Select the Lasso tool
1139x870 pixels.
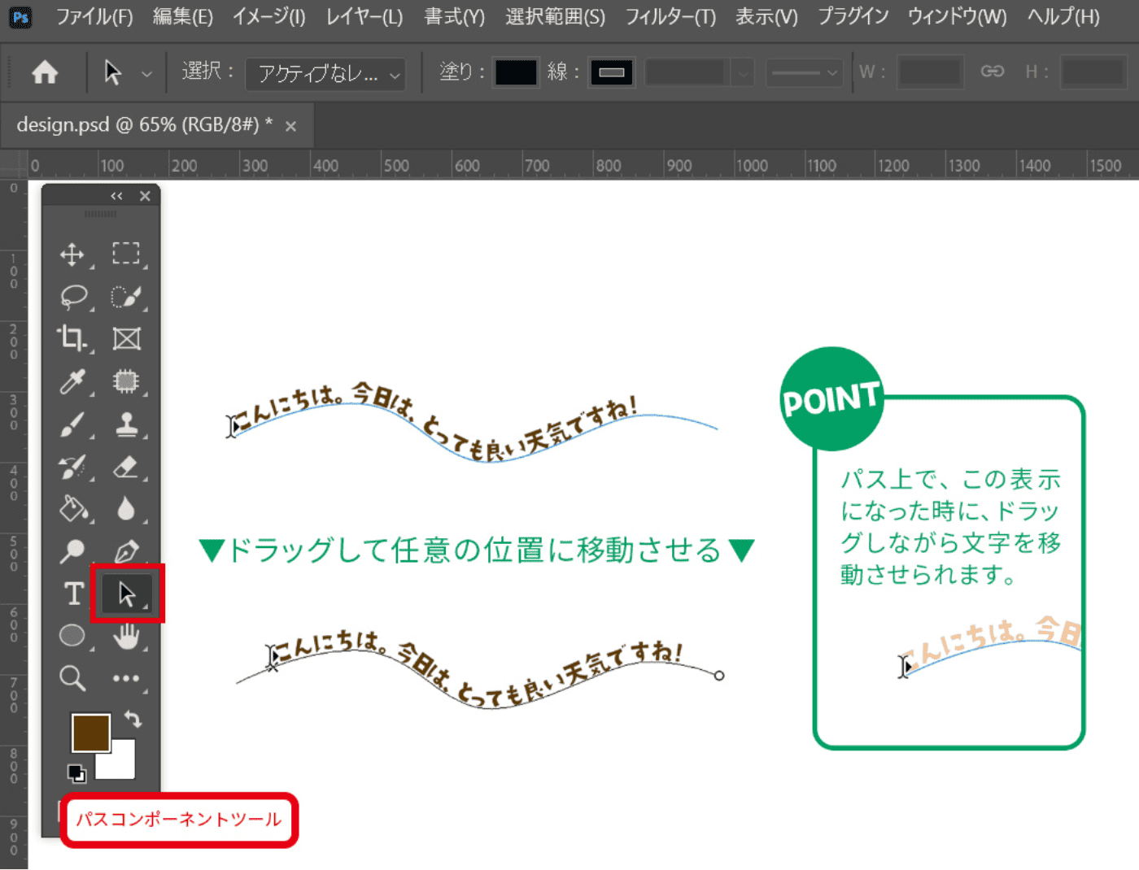point(73,297)
